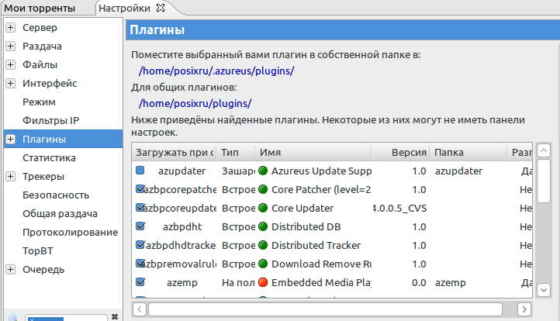
Task: Open the Фильтры IP settings section
Action: 50,121
